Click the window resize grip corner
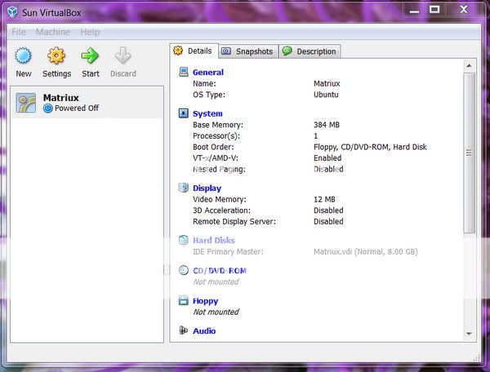Viewport: 490px width, 372px height. [476, 357]
